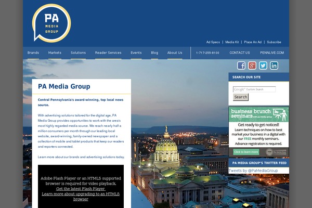
Task: Click the 'PA Media Group' heading
Action: tap(64, 86)
